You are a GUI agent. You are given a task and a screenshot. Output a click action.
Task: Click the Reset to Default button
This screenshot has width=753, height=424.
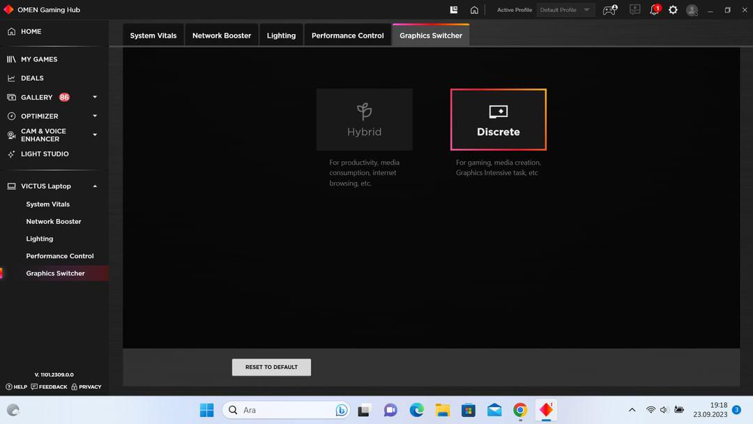[x=271, y=367]
